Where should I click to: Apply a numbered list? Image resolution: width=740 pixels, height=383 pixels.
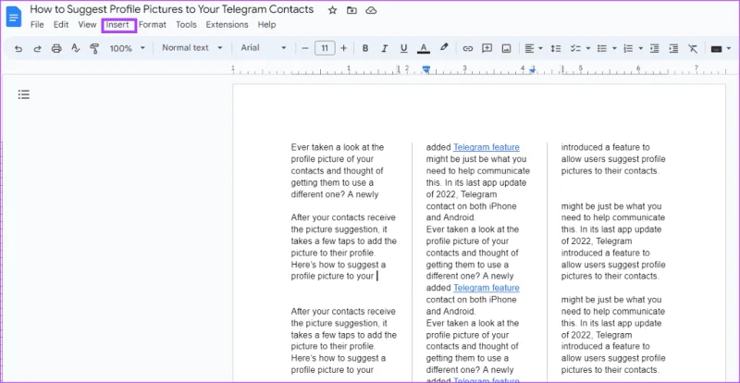click(x=628, y=48)
